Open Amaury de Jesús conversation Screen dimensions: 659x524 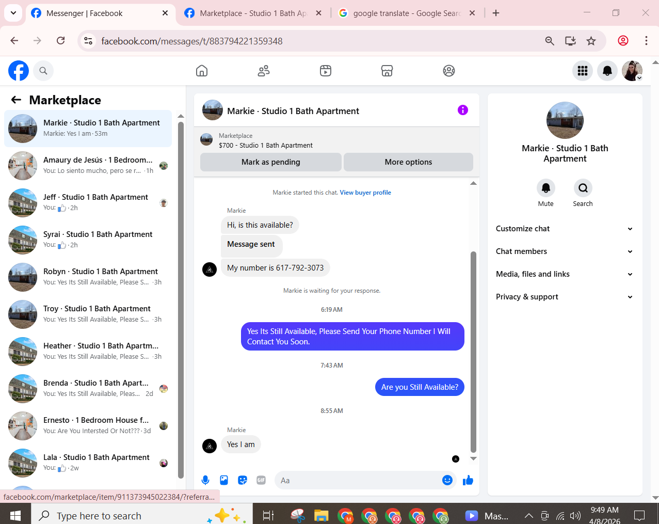tap(88, 166)
